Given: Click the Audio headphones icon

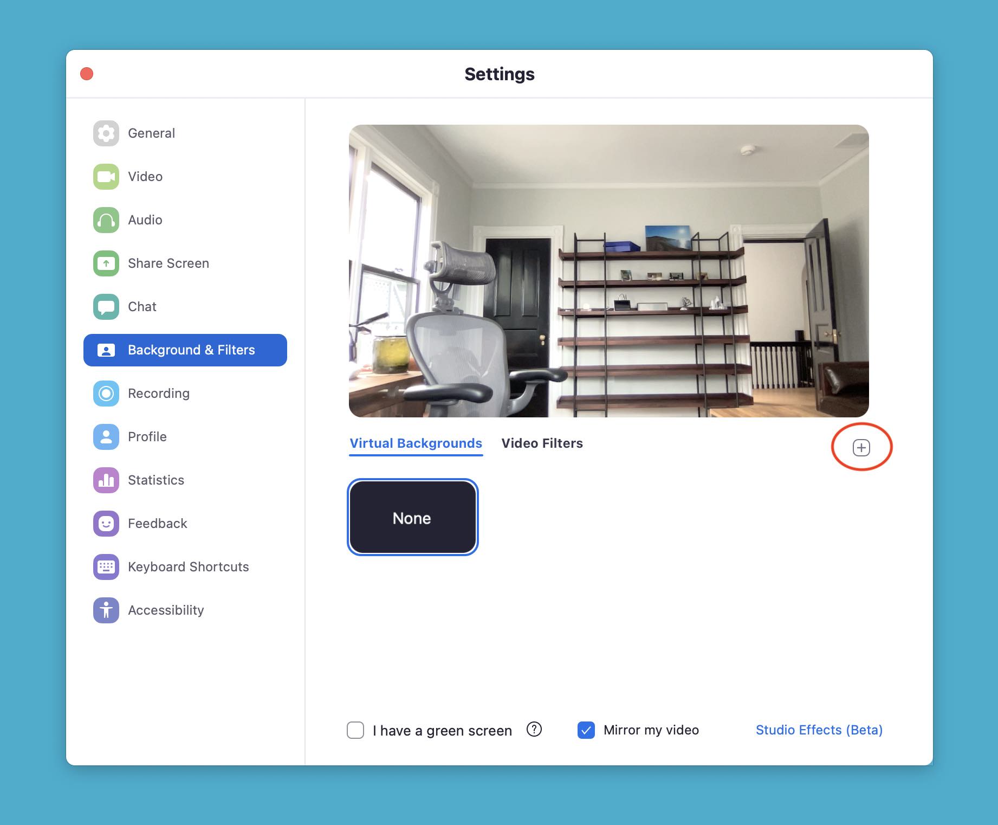Looking at the screenshot, I should (x=106, y=220).
